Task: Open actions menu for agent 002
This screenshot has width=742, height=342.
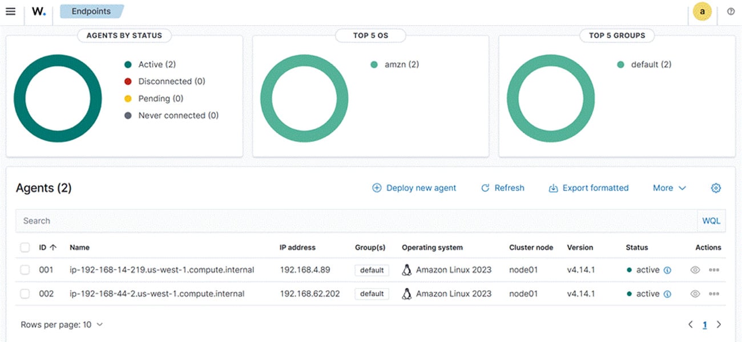Action: click(714, 294)
